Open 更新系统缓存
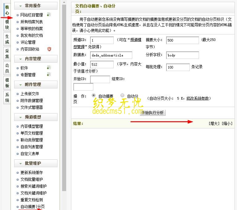The width and height of the screenshot is (237, 210). pyautogui.click(x=32, y=172)
